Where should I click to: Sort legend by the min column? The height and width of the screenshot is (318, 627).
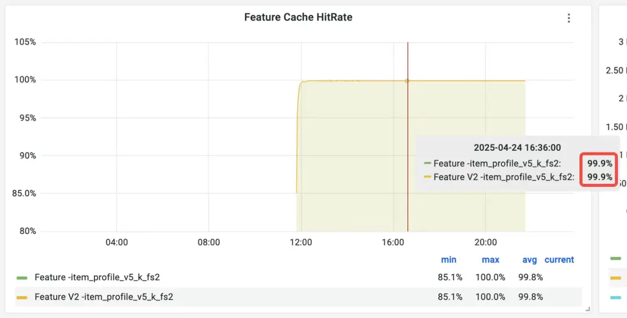click(x=449, y=260)
